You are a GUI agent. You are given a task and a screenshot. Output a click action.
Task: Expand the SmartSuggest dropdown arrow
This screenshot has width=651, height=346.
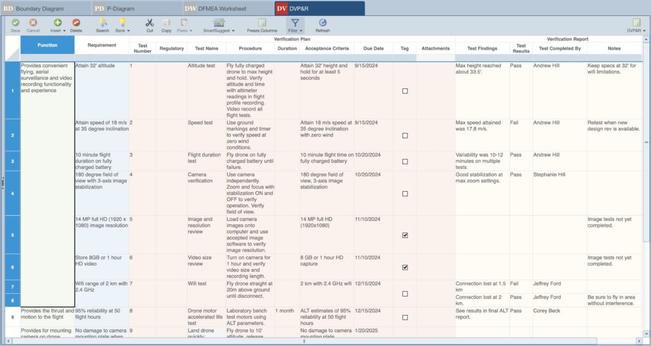click(x=233, y=30)
